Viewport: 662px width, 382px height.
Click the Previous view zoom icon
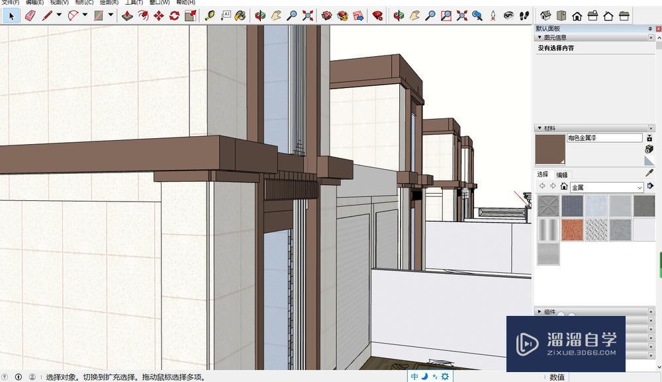[x=477, y=16]
